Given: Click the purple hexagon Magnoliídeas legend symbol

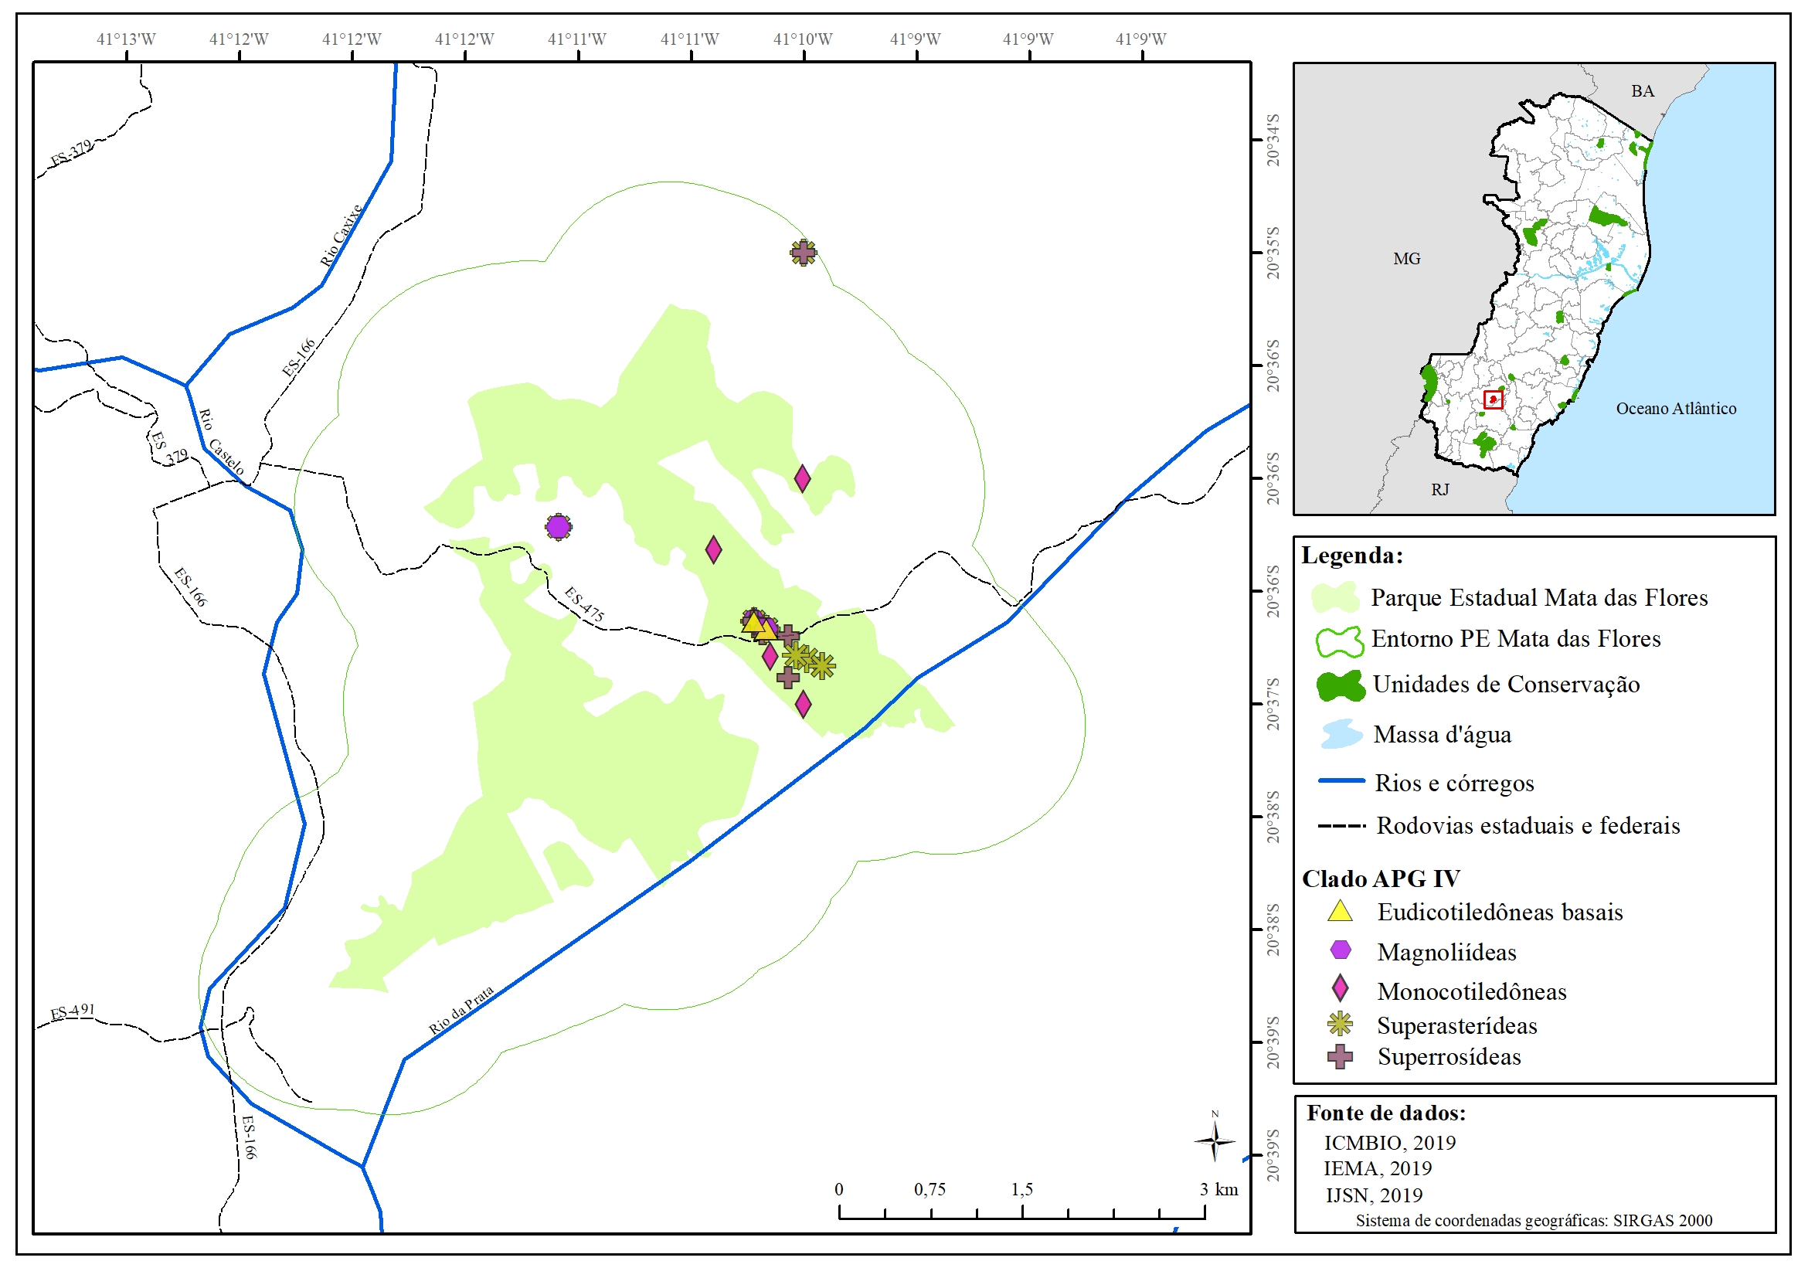Looking at the screenshot, I should [1341, 950].
